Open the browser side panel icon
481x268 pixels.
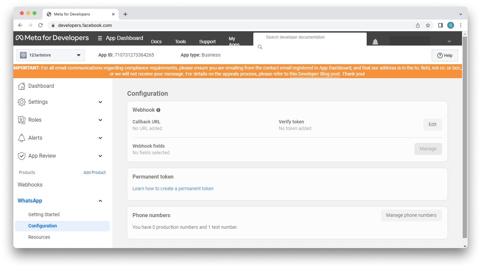pos(440,25)
